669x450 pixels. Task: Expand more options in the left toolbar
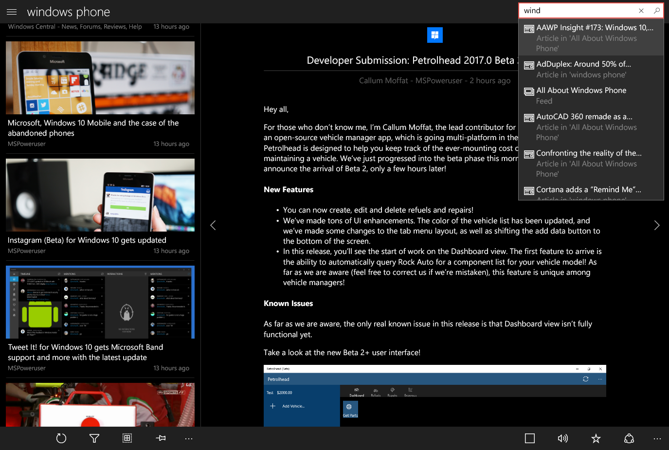pos(189,438)
